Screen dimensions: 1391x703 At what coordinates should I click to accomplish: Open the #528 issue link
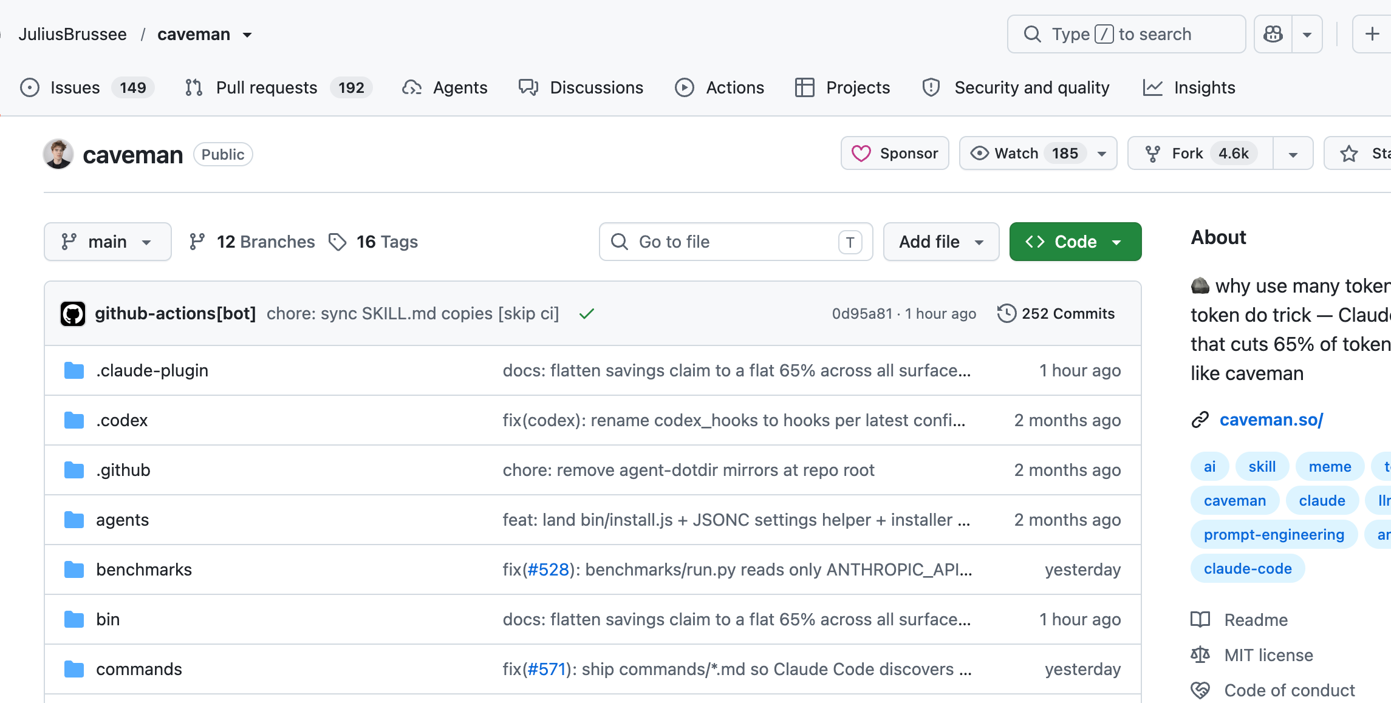click(x=549, y=569)
